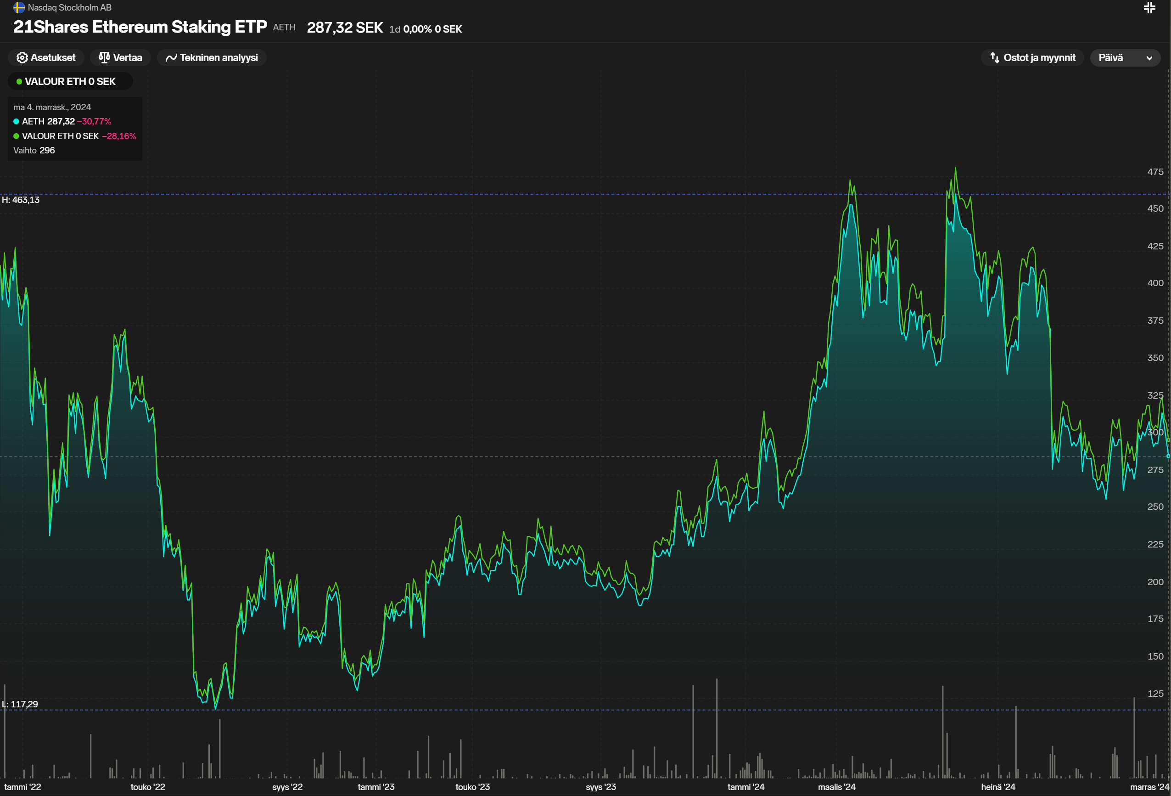Click the Tekninen analyysi line-chart icon

tap(171, 58)
